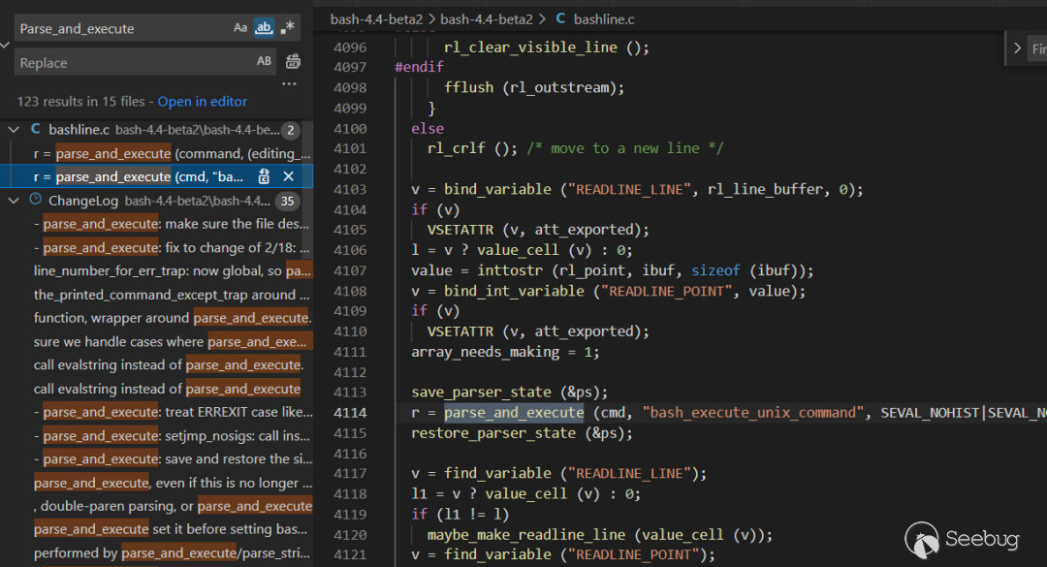
Task: Replace the selected match via its icon
Action: click(x=264, y=176)
